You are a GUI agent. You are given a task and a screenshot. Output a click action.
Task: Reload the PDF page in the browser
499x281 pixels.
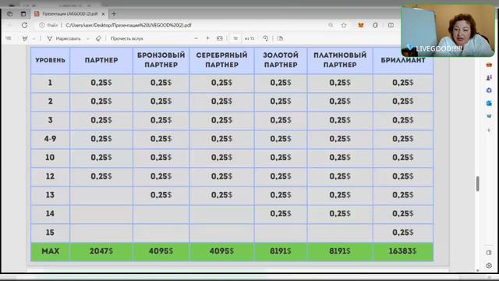24,25
